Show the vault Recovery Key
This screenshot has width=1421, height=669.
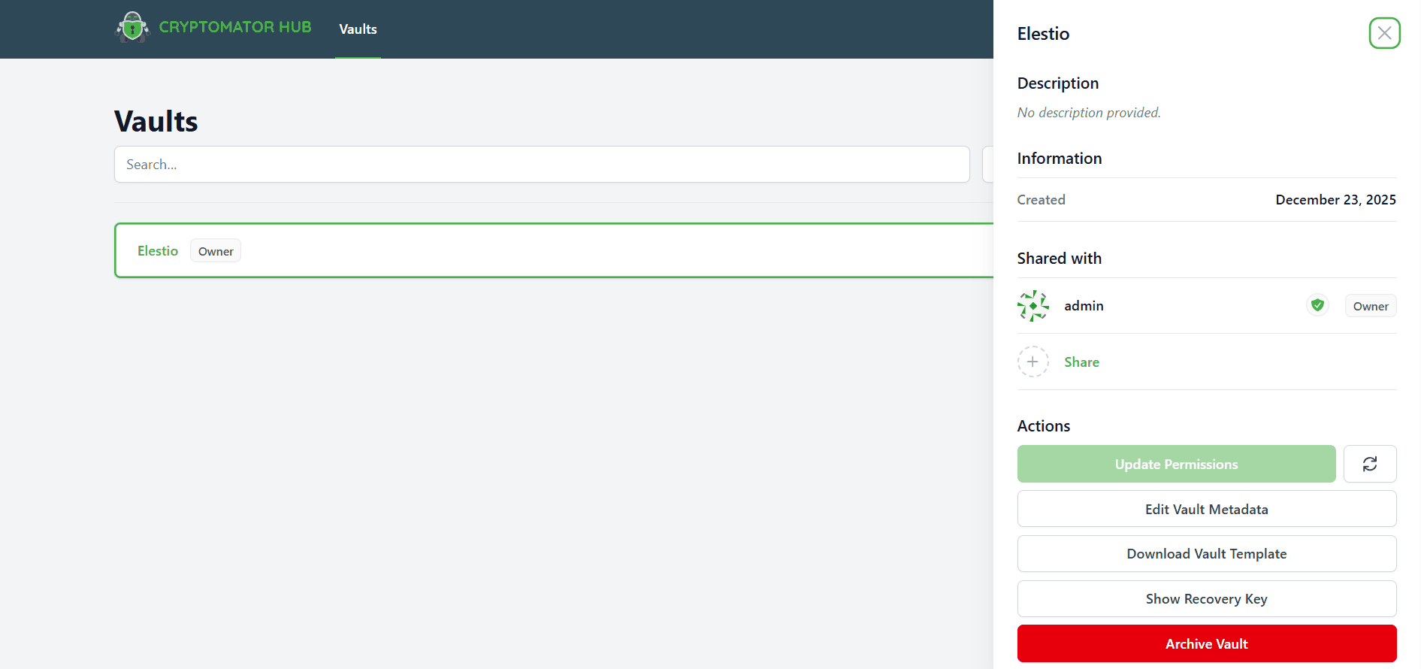tap(1207, 599)
